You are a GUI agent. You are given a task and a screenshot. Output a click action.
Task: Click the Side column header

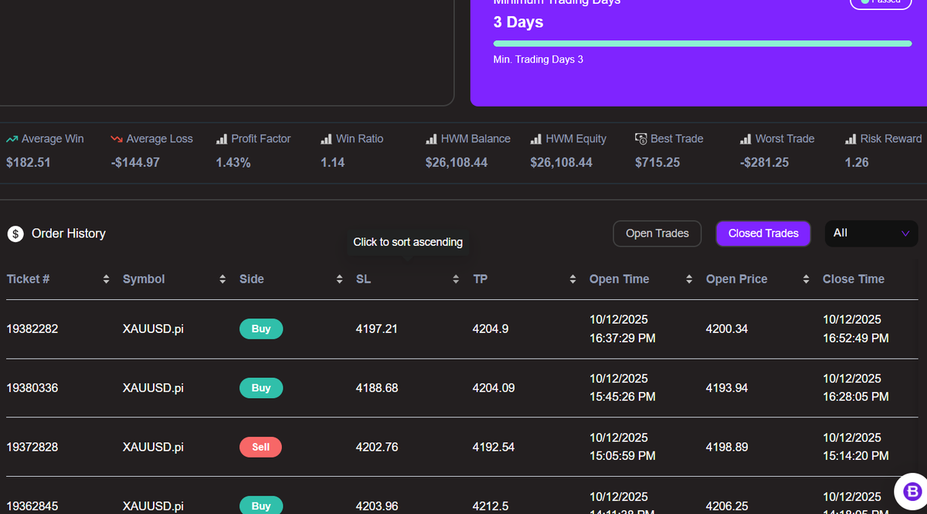tap(252, 279)
